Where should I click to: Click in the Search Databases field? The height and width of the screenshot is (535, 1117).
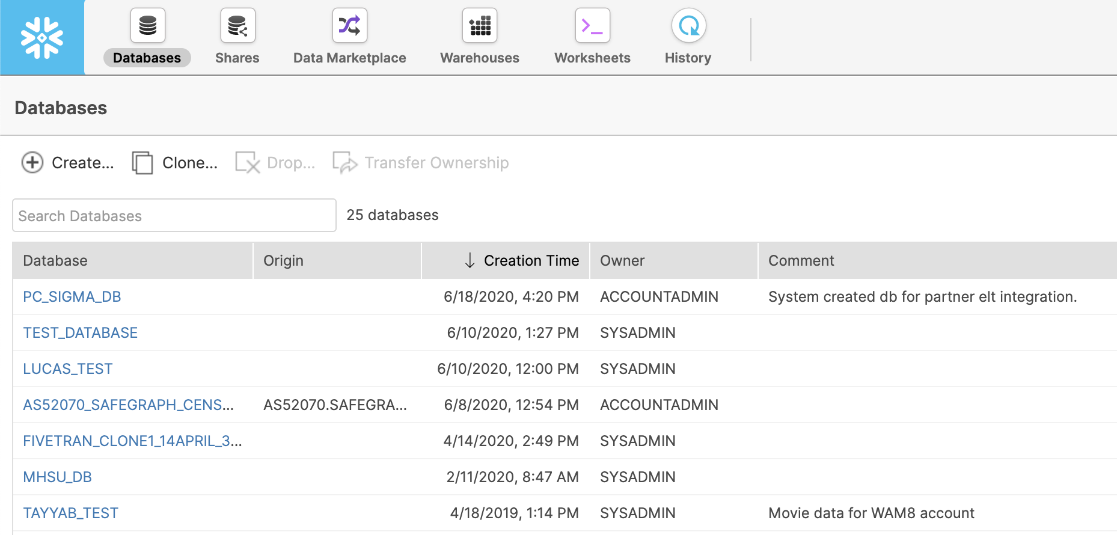pyautogui.click(x=174, y=216)
